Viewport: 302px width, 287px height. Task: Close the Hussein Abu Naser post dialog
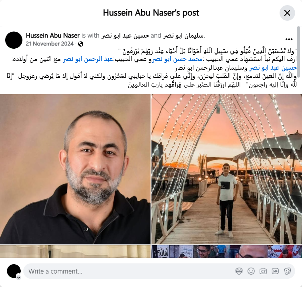[x=287, y=13]
